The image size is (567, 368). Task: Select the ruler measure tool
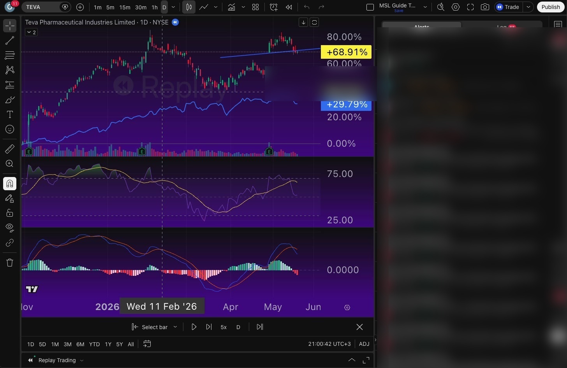click(10, 149)
